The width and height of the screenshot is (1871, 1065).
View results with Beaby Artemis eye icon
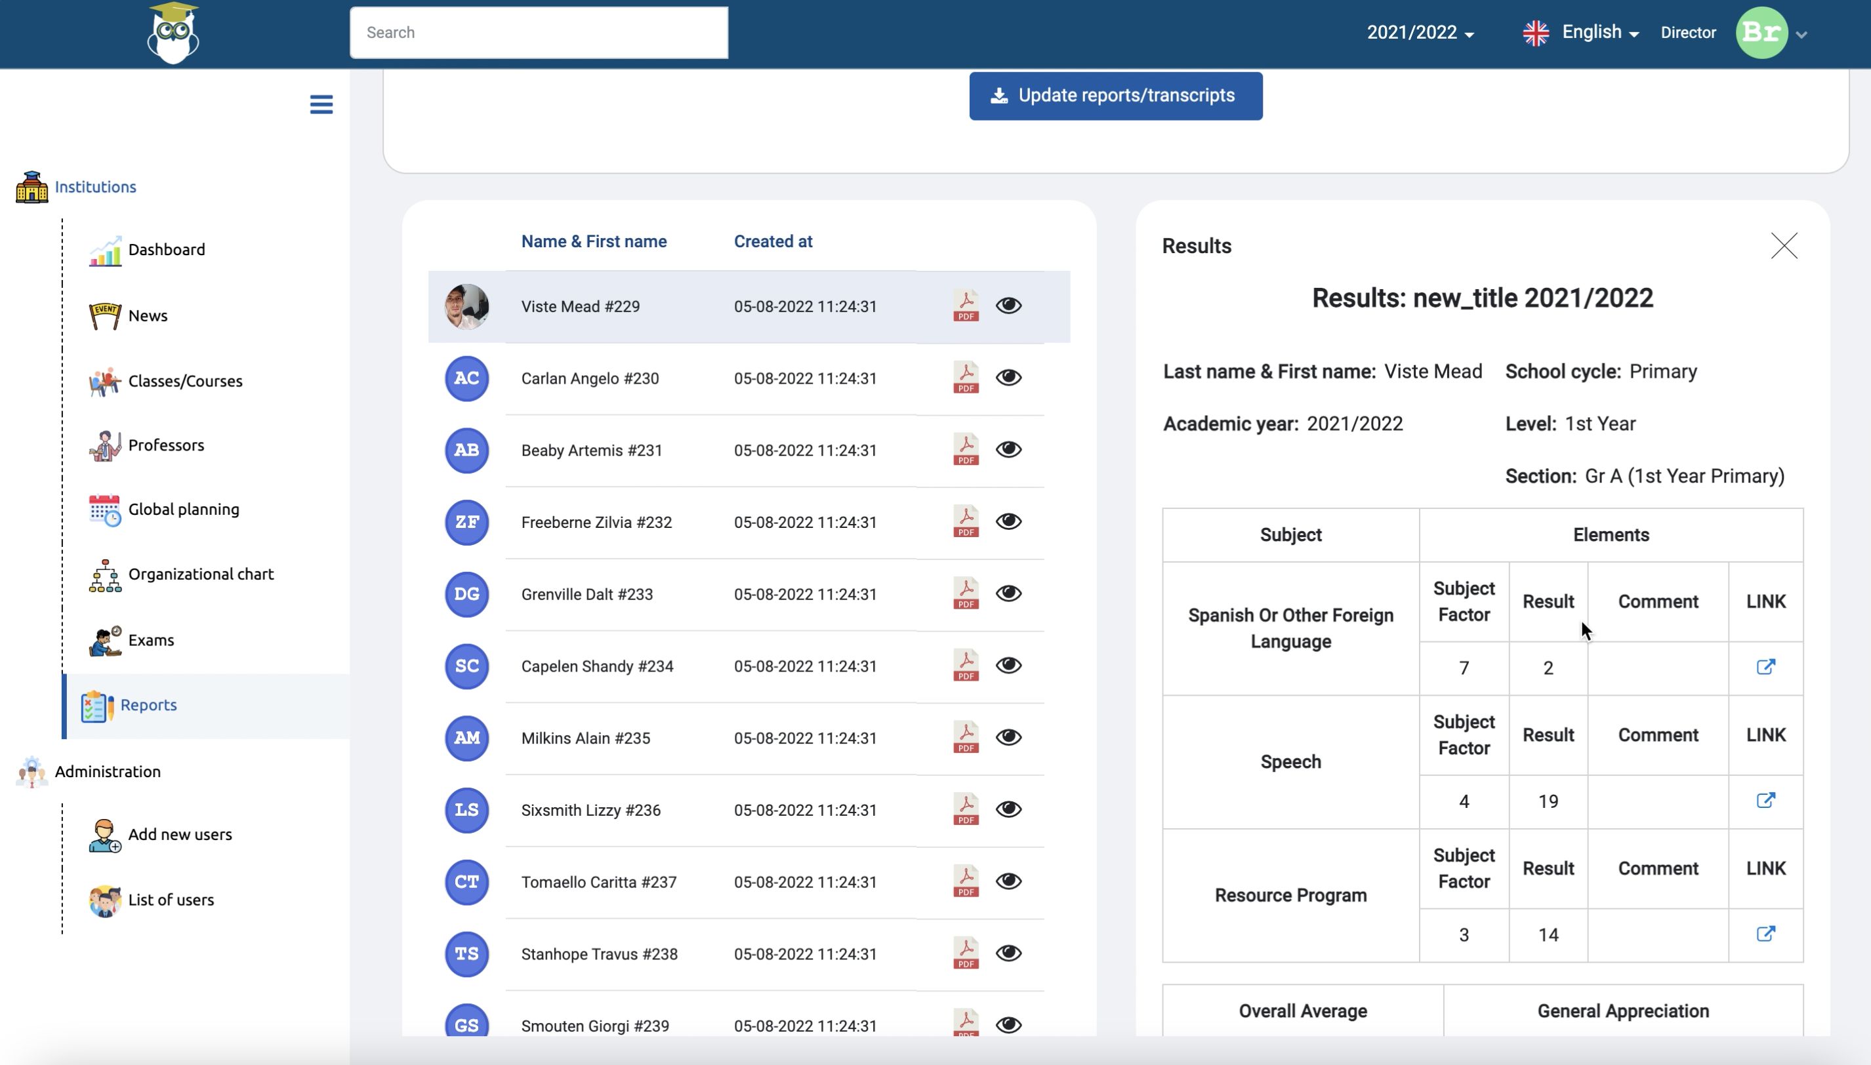[1008, 450]
